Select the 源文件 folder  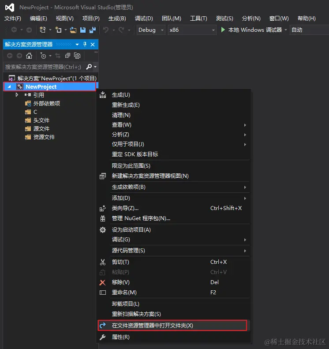pyautogui.click(x=41, y=129)
